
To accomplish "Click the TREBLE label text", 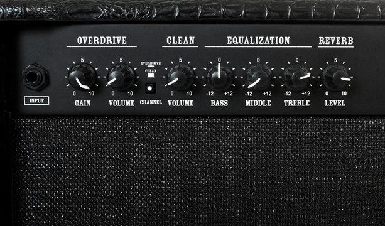I will click(x=296, y=103).
